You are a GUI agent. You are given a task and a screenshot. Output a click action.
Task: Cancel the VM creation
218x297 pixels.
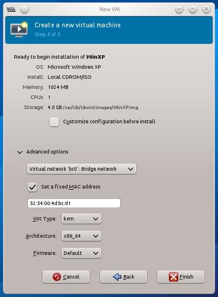tap(66, 277)
